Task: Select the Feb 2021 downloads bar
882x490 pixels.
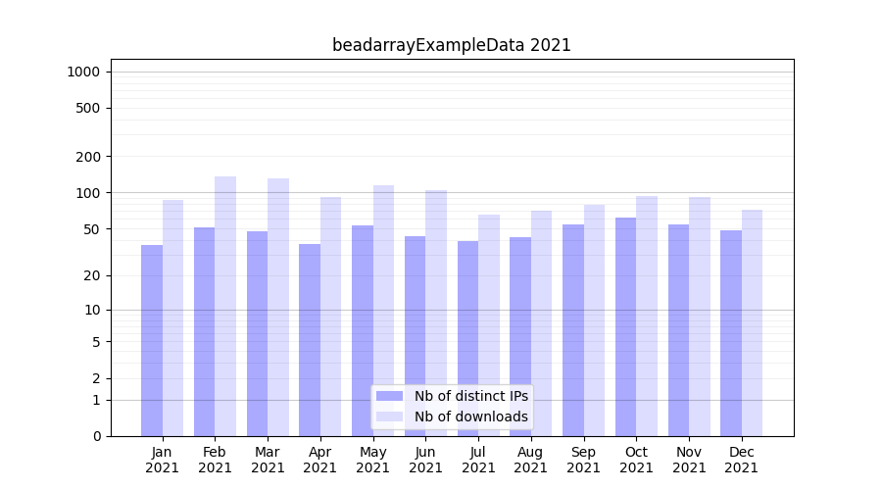Action: [225, 306]
